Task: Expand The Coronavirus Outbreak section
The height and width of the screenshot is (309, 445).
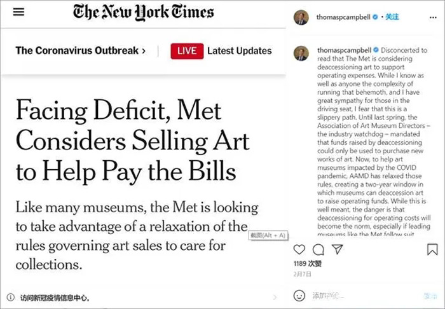Action: coord(81,51)
